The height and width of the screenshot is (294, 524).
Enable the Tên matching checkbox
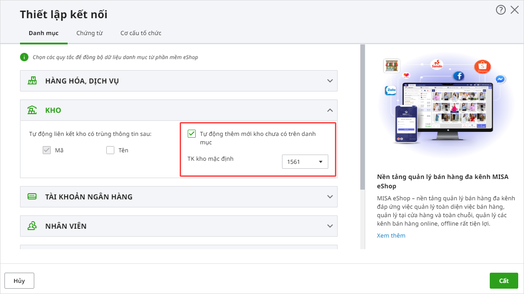(x=110, y=150)
